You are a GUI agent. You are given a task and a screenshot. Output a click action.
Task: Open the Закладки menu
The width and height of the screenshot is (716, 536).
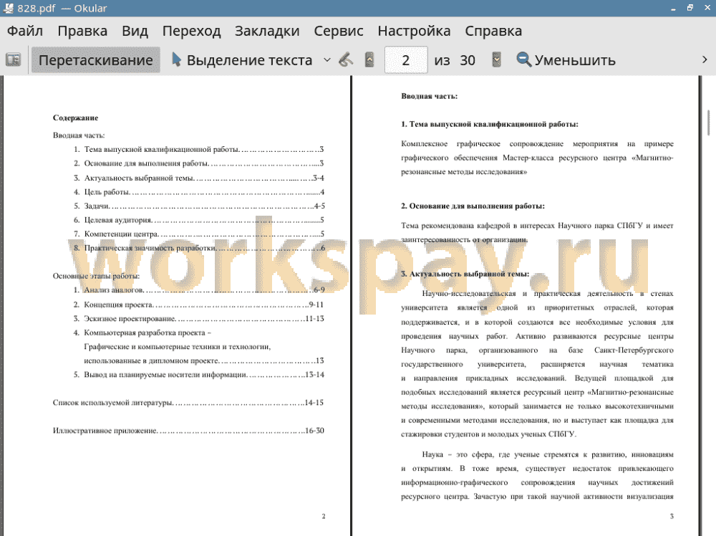(267, 31)
